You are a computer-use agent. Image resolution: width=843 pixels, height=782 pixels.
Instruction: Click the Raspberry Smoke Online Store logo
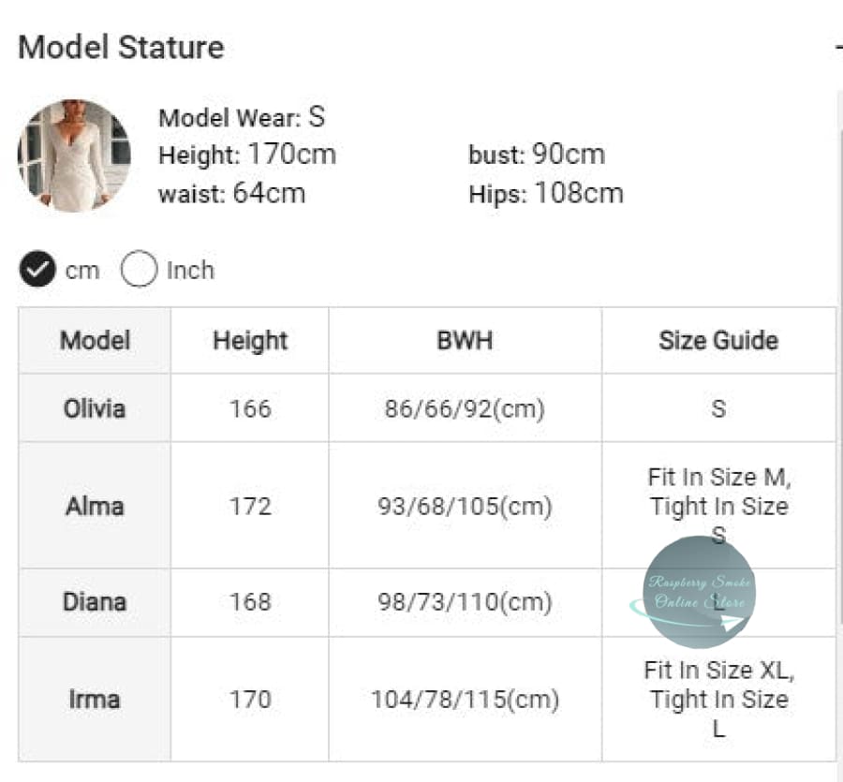(701, 592)
